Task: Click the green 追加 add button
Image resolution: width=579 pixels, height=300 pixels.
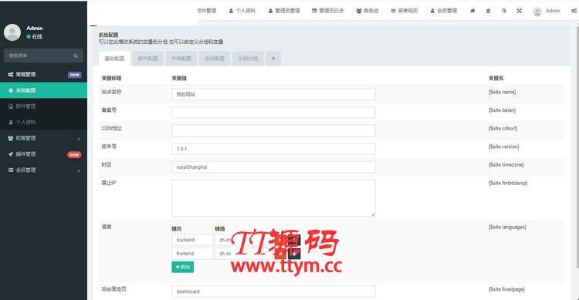Action: (182, 267)
